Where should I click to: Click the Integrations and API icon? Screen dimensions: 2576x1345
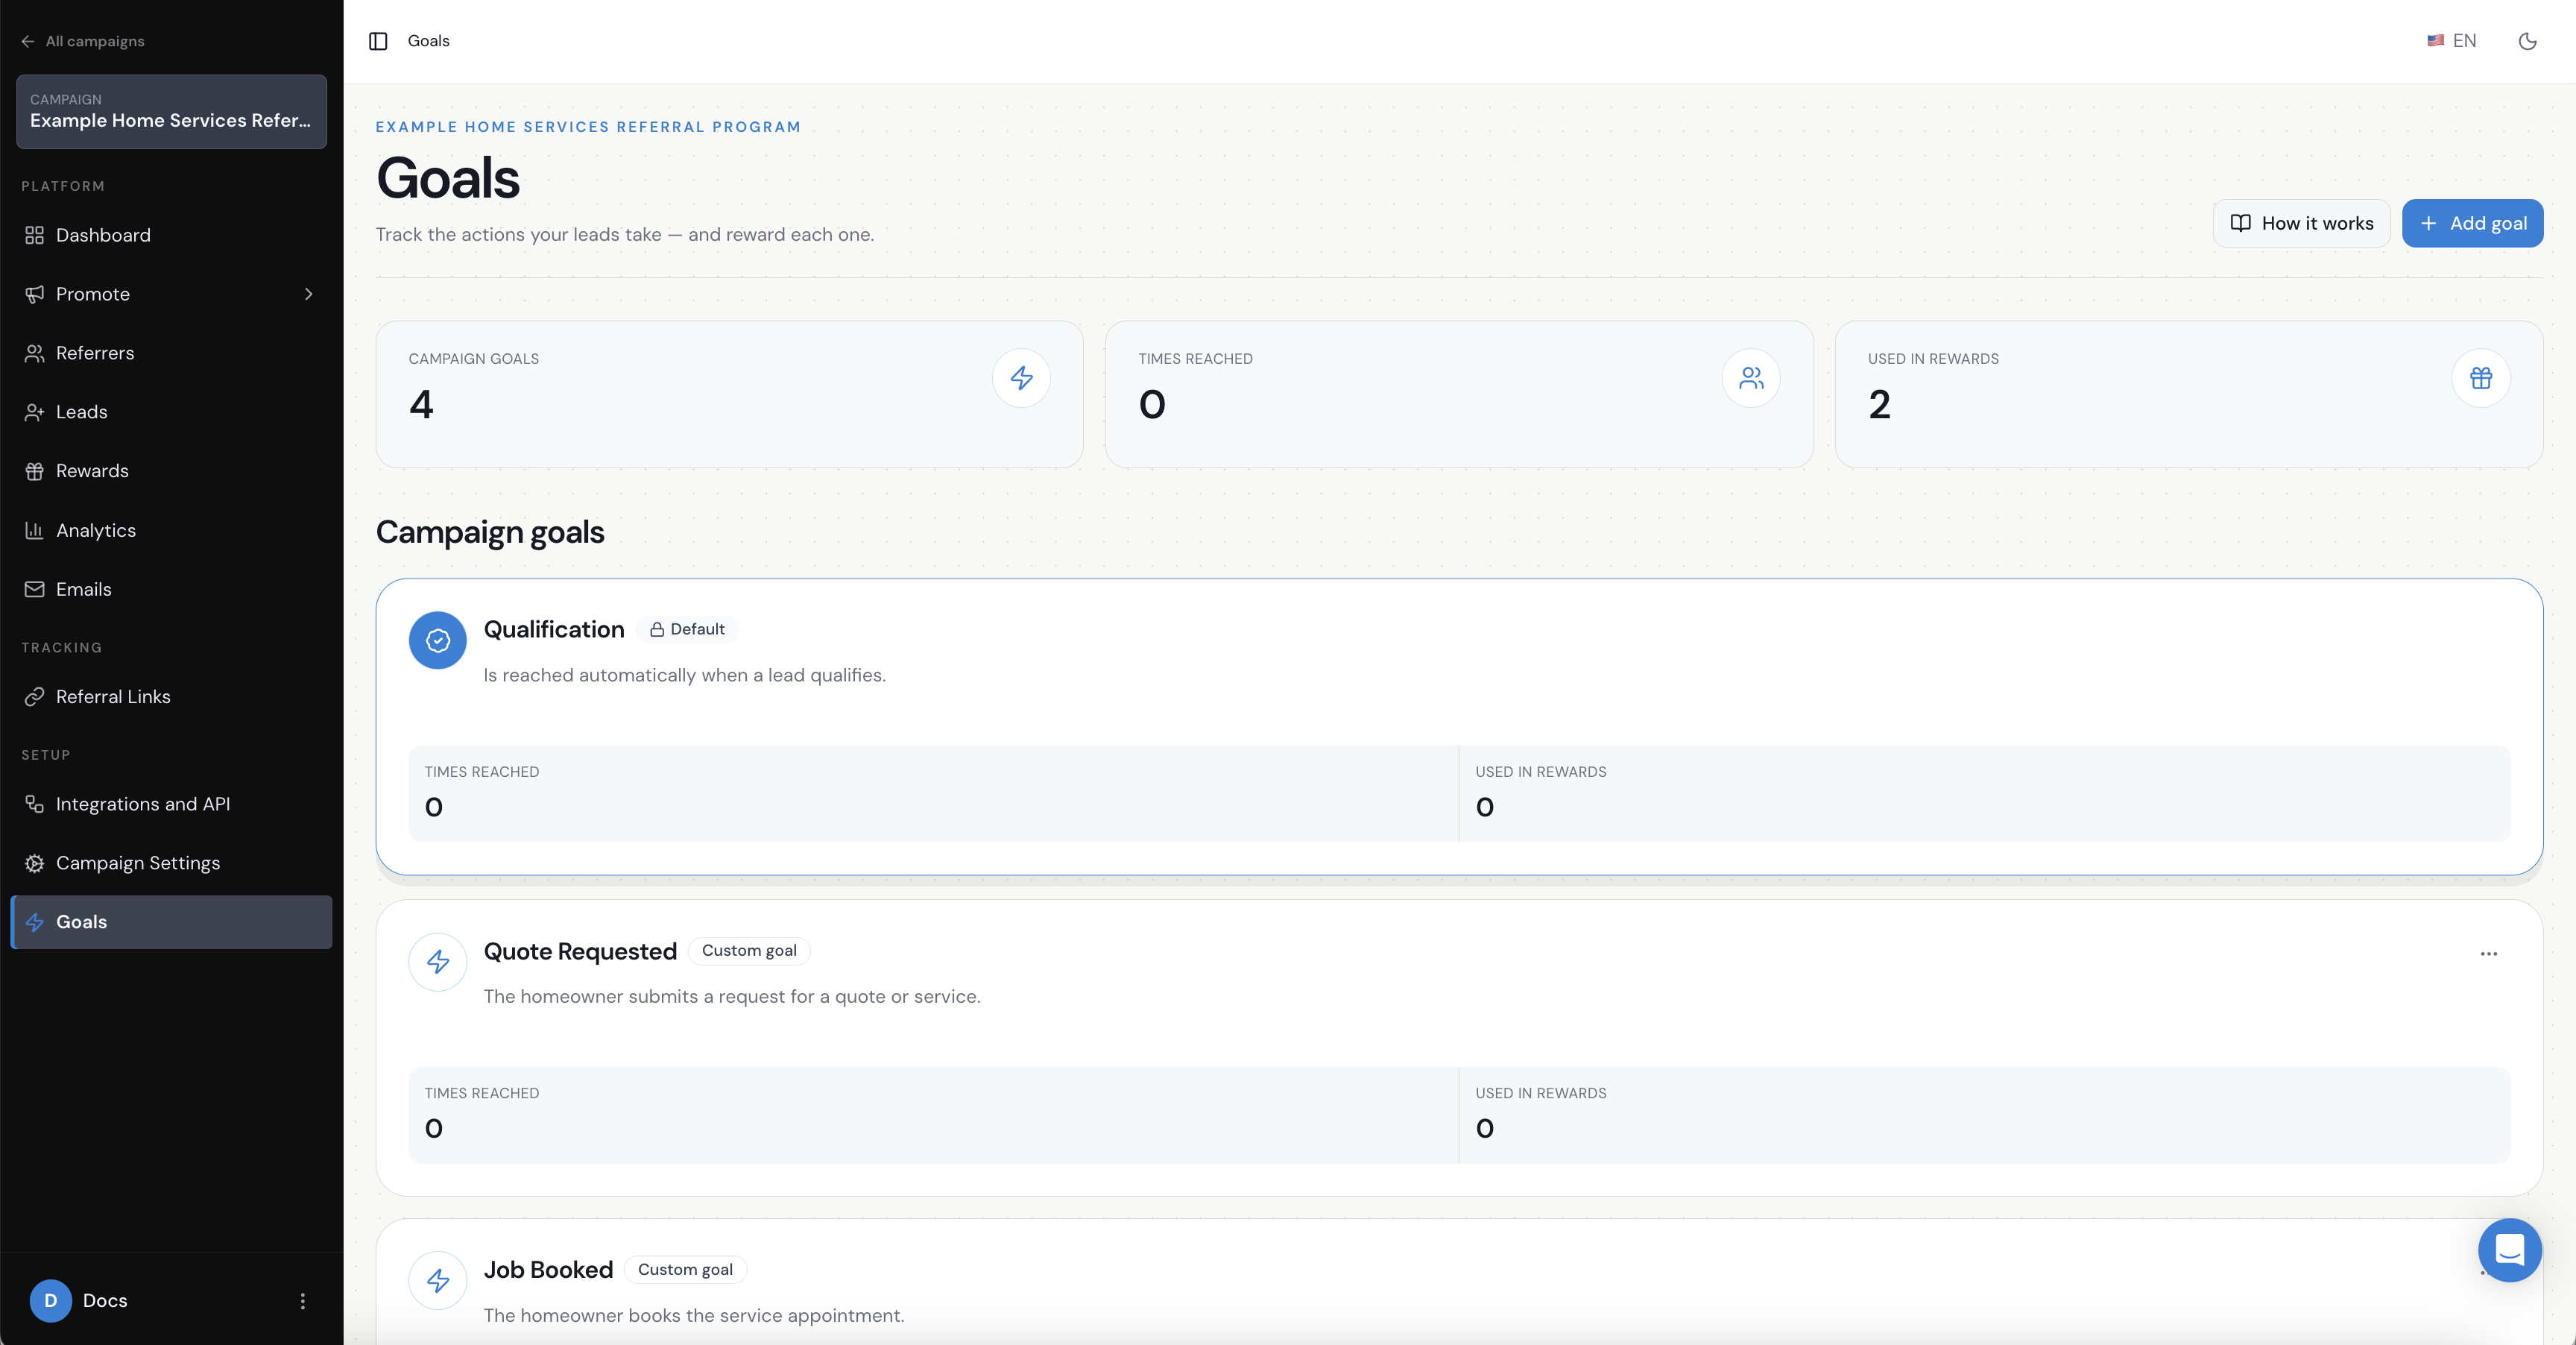coord(34,804)
